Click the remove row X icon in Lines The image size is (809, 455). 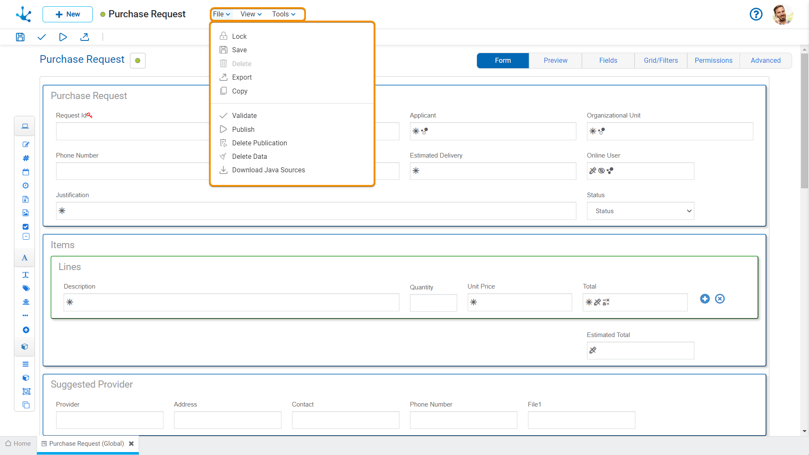[720, 299]
